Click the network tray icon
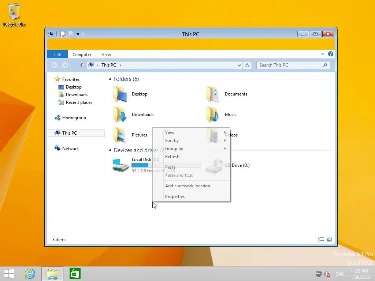 [318, 274]
